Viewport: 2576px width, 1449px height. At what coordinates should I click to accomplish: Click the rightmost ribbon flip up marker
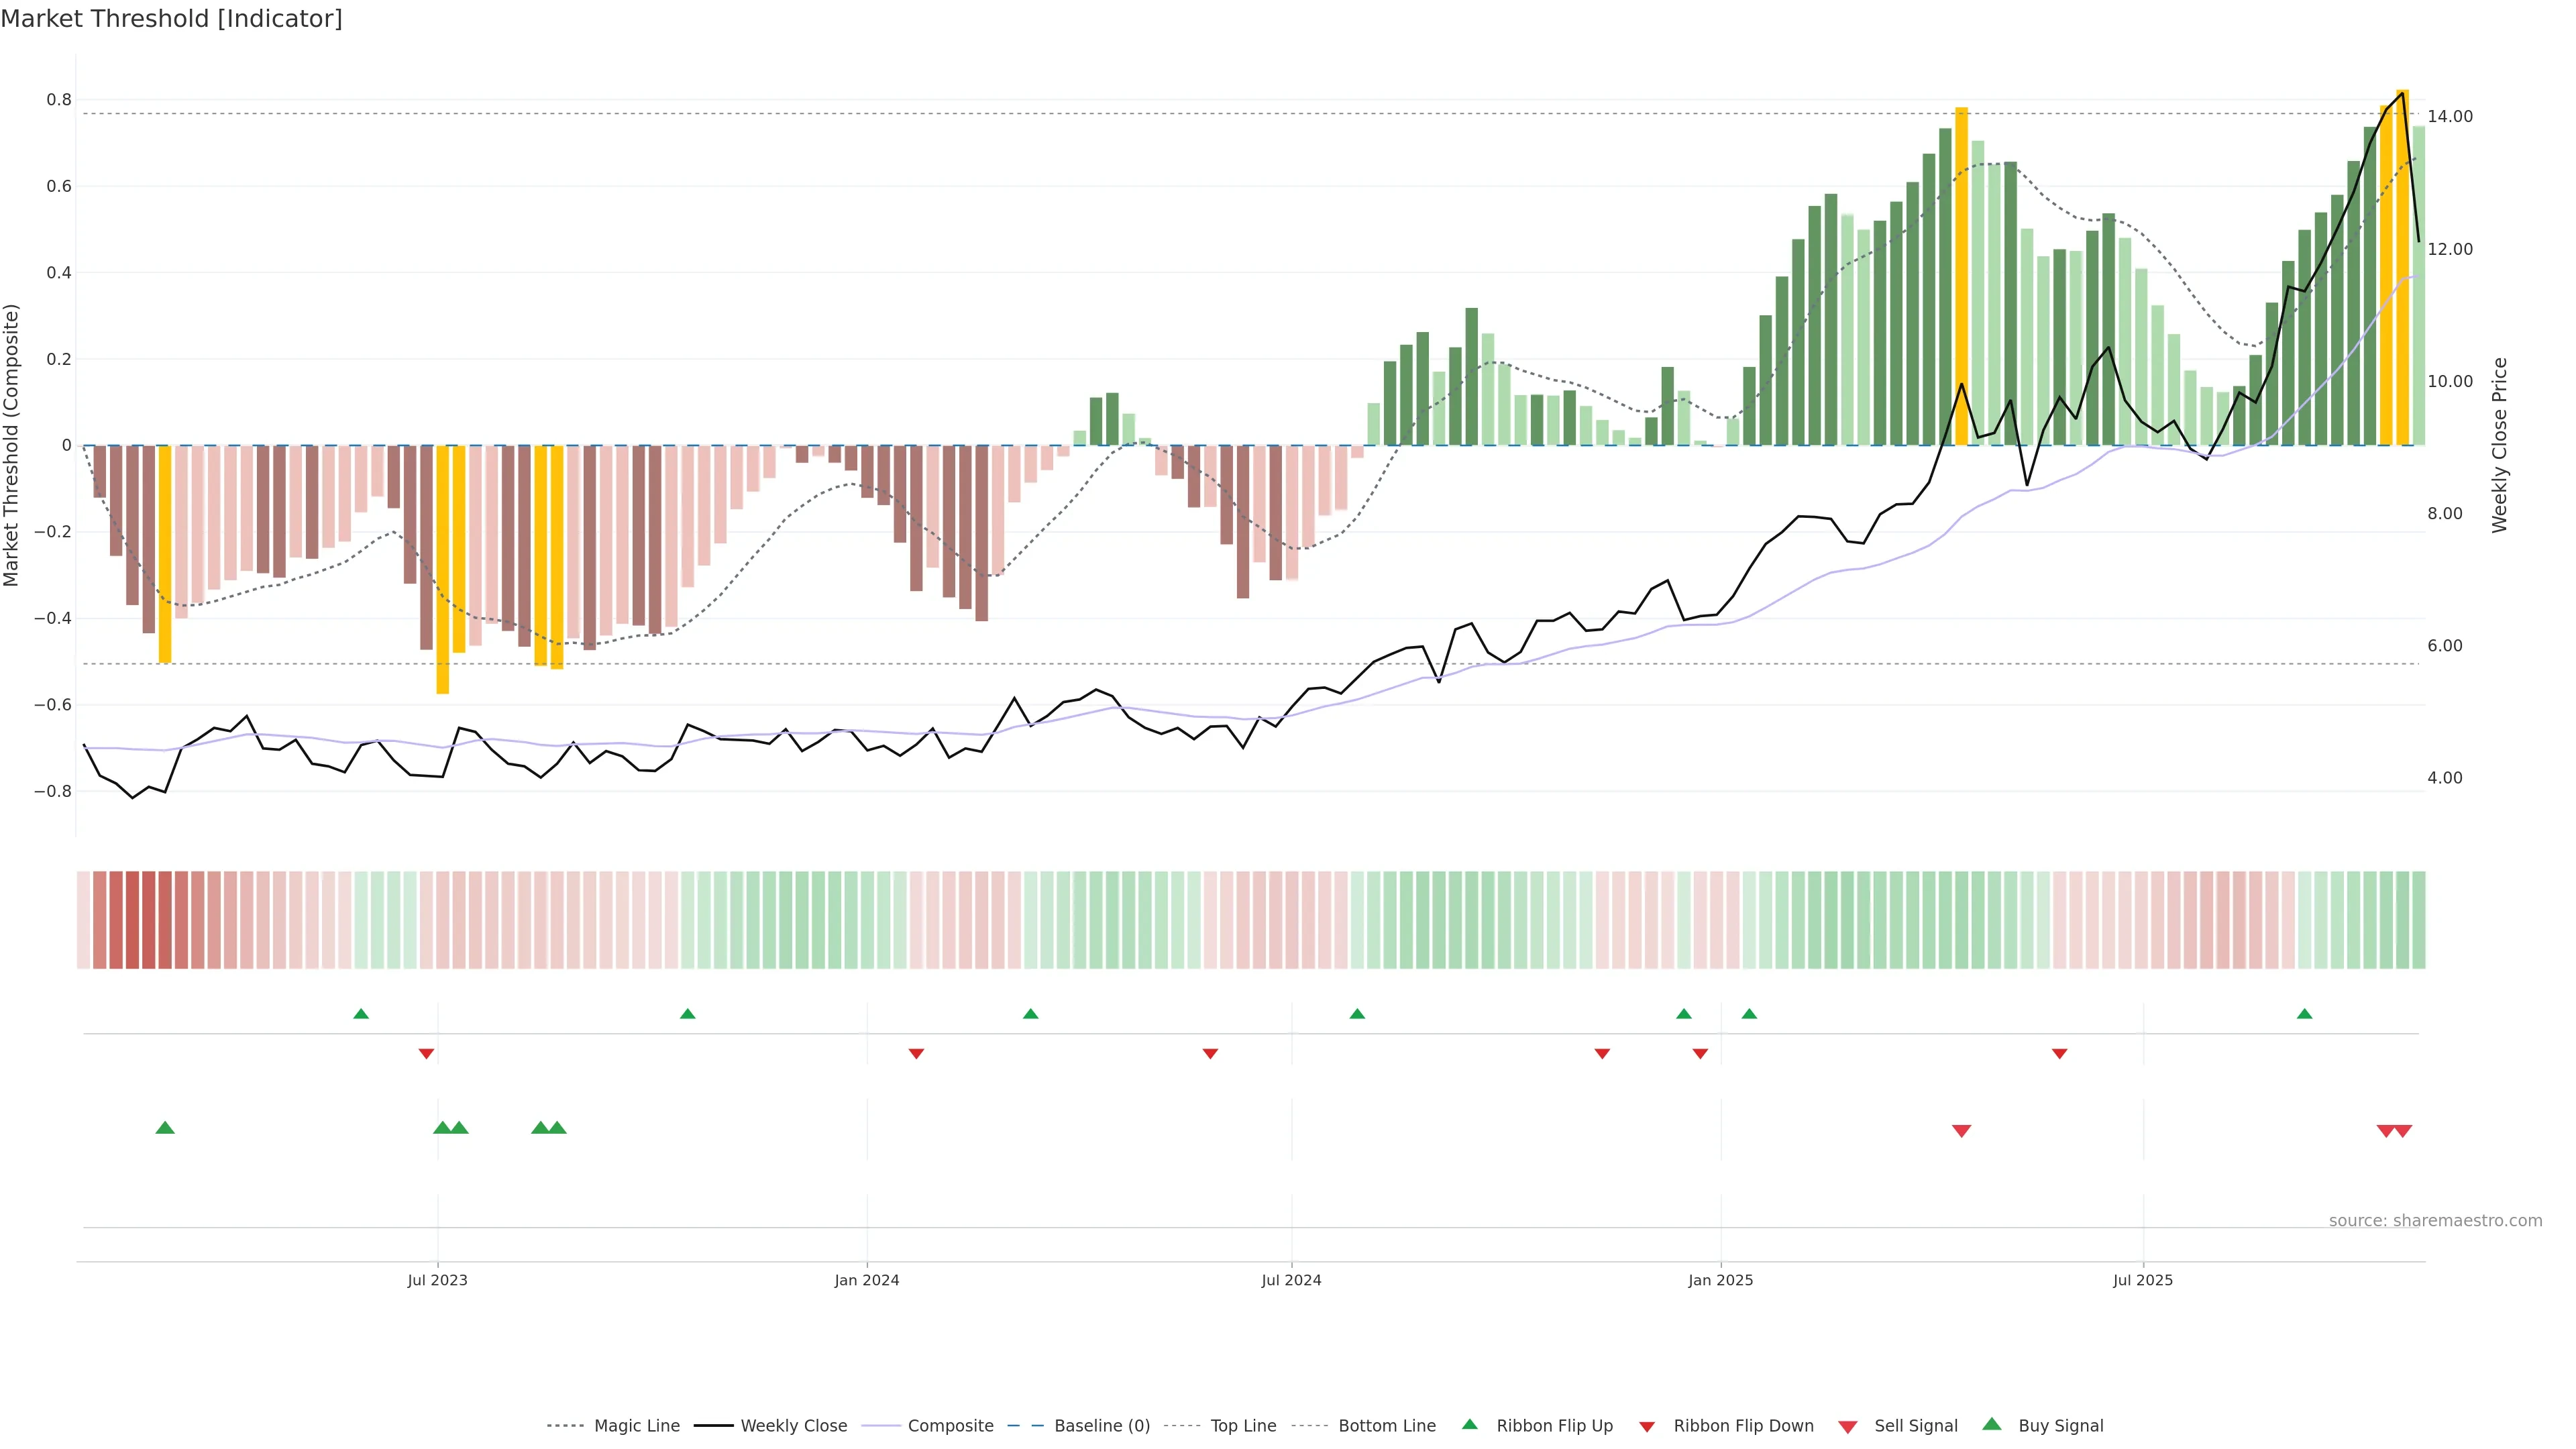pyautogui.click(x=2304, y=1014)
